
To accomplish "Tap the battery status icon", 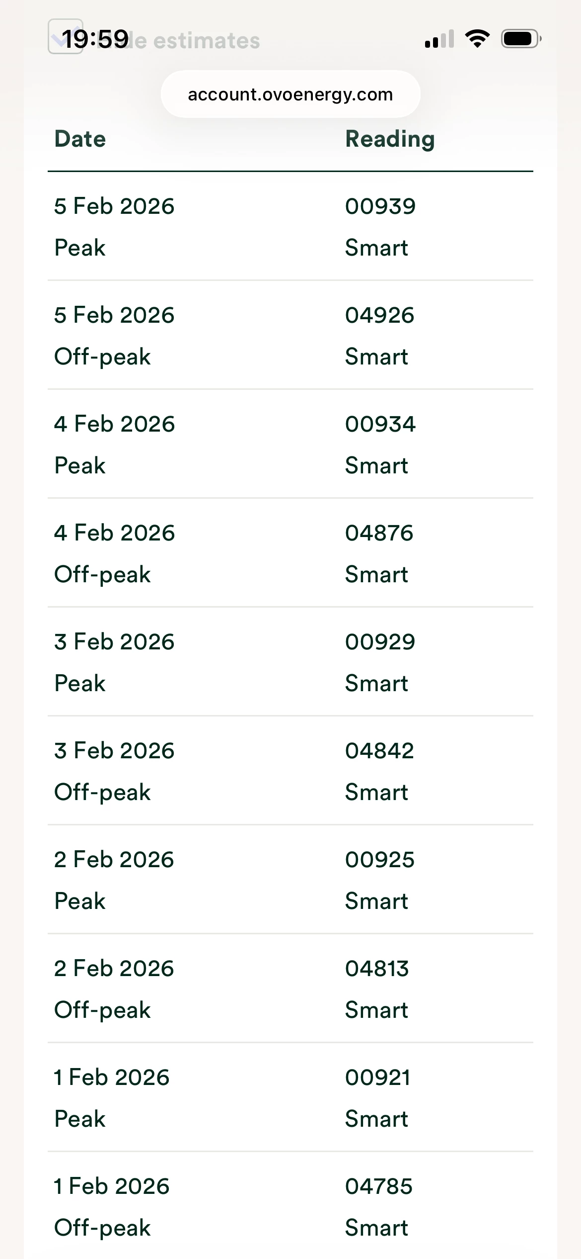I will [x=520, y=39].
